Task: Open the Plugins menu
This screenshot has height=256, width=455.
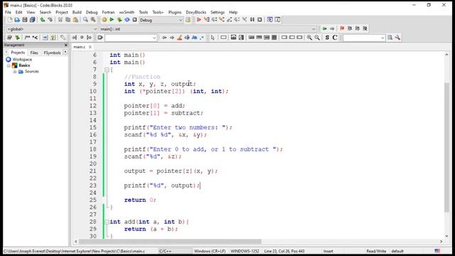Action: tap(175, 12)
